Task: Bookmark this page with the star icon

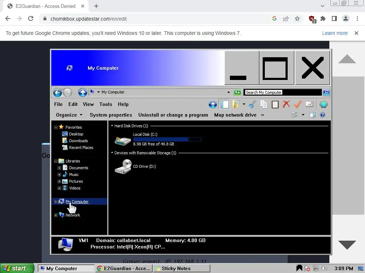Action: pyautogui.click(x=297, y=18)
